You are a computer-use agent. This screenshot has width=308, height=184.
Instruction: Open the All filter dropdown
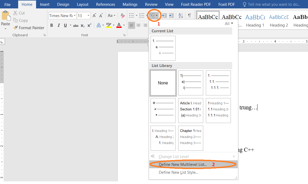pos(229,24)
